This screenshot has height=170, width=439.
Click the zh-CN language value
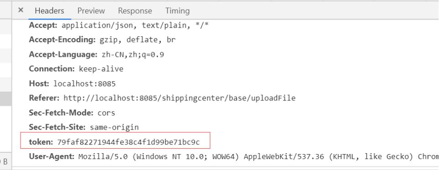click(133, 55)
